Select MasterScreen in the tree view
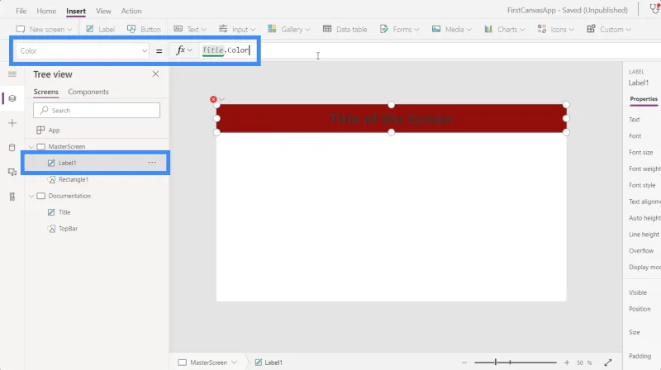Image resolution: width=661 pixels, height=370 pixels. (67, 147)
